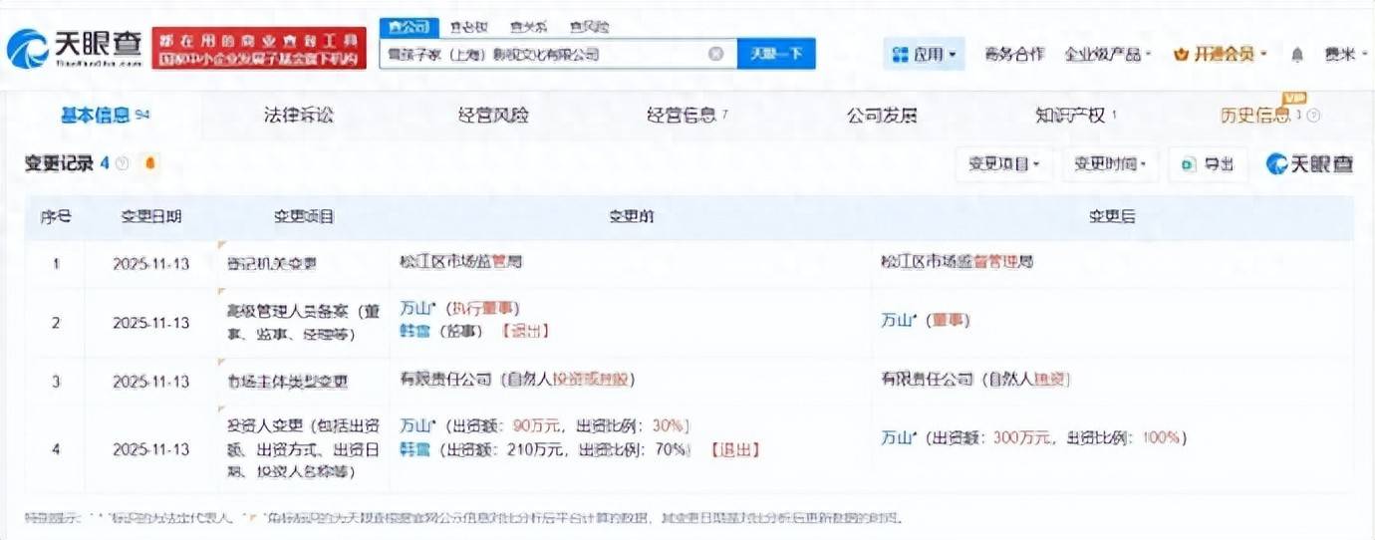Click 韩雪 link in the 投资人变更 row
The height and width of the screenshot is (540, 1375).
click(414, 449)
